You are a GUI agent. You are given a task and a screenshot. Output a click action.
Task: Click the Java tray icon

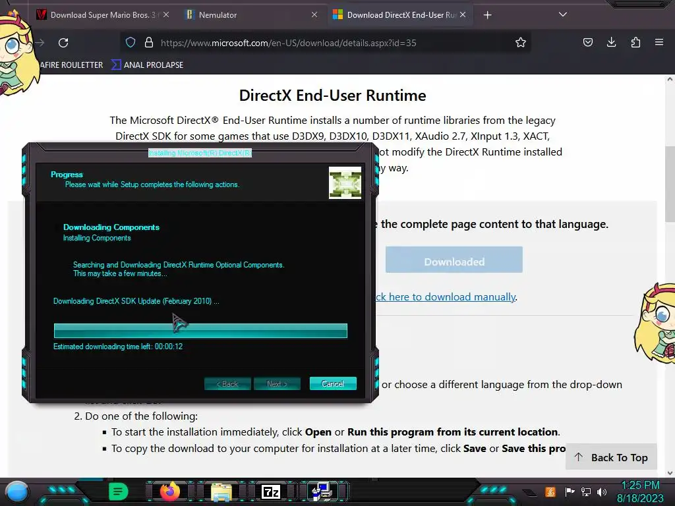(x=550, y=492)
